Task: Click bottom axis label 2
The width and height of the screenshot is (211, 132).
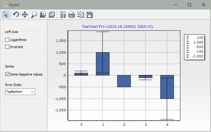Action: (x=124, y=125)
